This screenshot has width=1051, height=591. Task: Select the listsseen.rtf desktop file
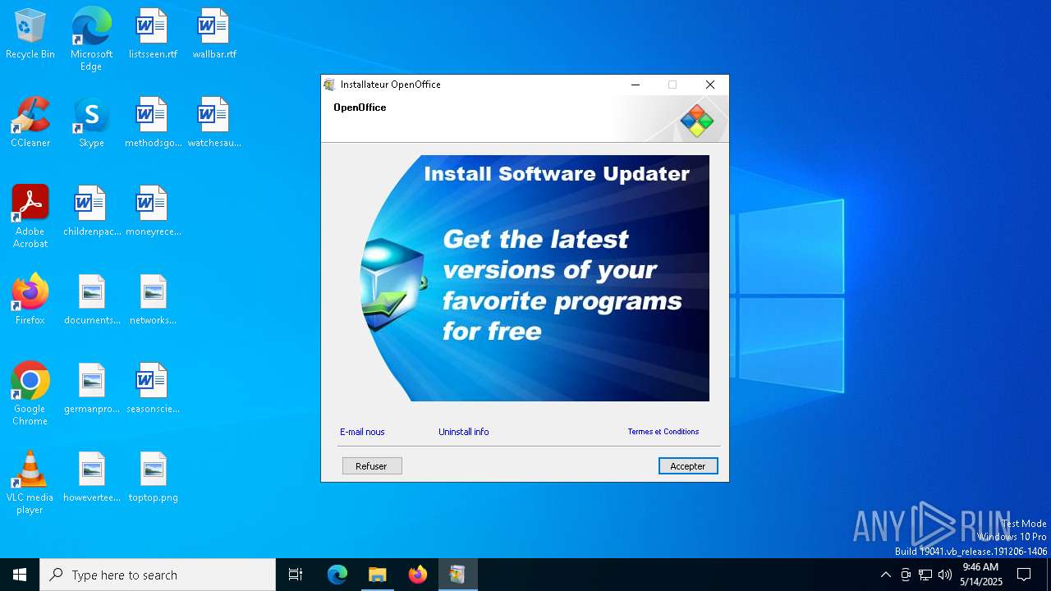[153, 34]
